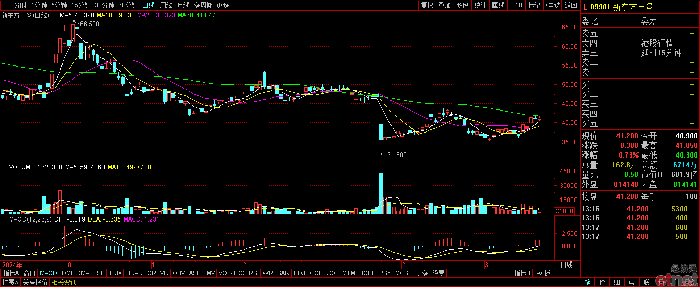Select the OBV indicator tab
This screenshot has width=700, height=287.
pos(179,273)
